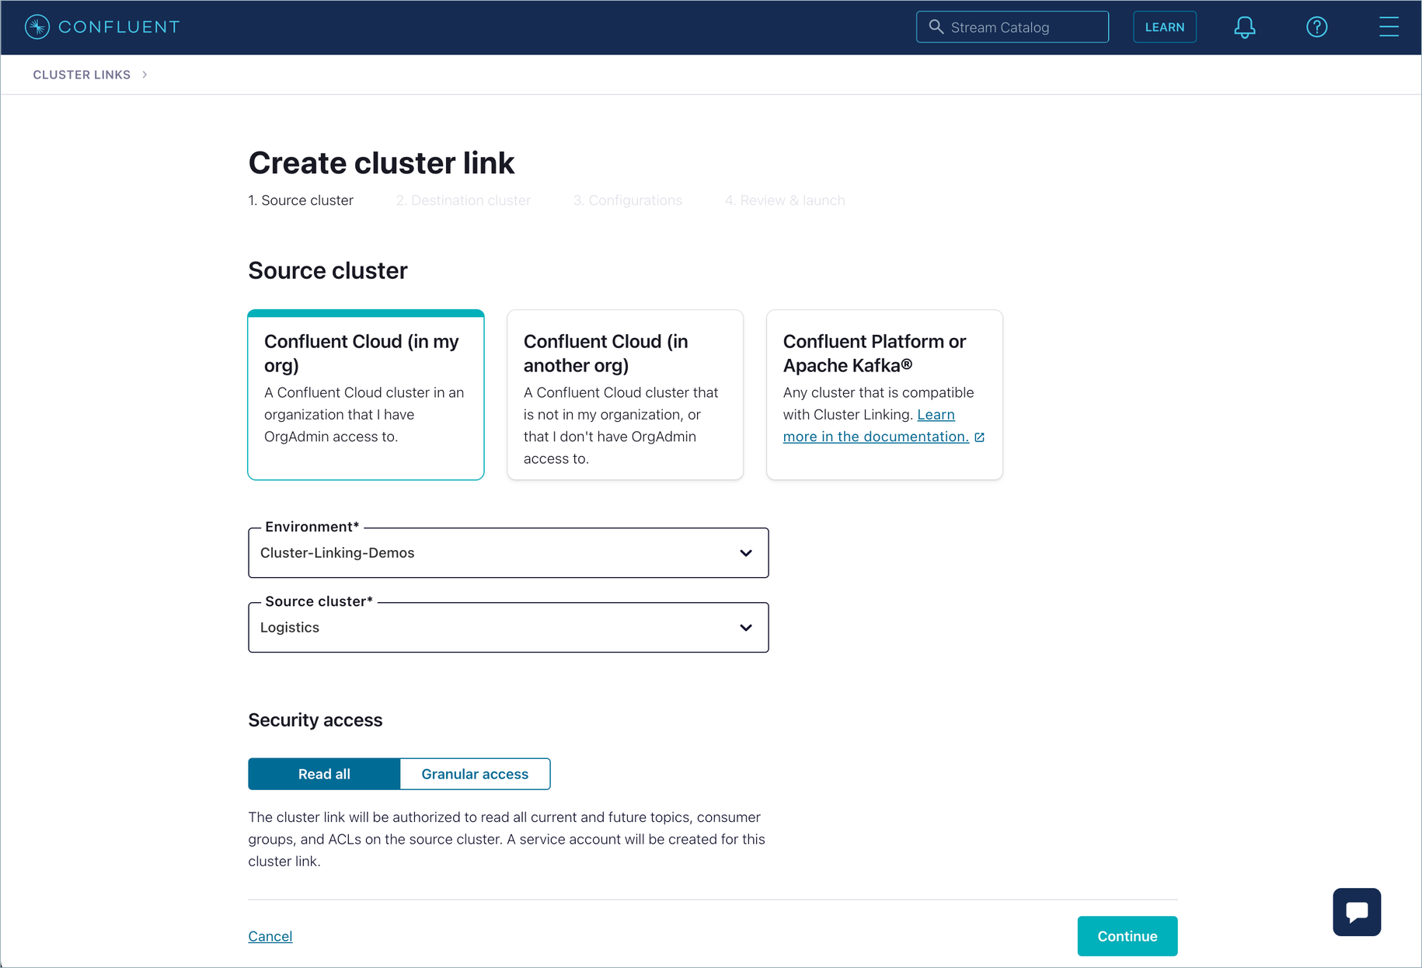Open the hamburger menu

(x=1389, y=26)
